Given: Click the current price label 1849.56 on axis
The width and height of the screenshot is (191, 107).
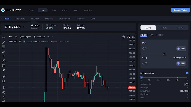Looking at the screenshot, I should pyautogui.click(x=132, y=88).
